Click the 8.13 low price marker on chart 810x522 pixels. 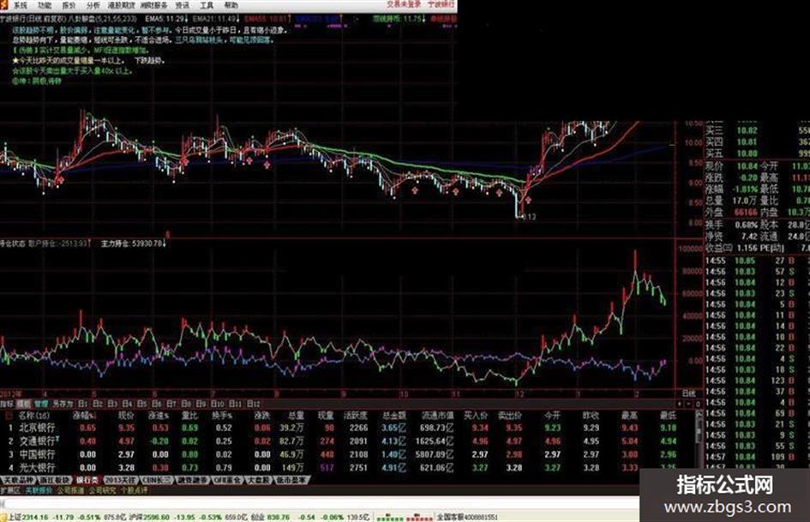(528, 217)
